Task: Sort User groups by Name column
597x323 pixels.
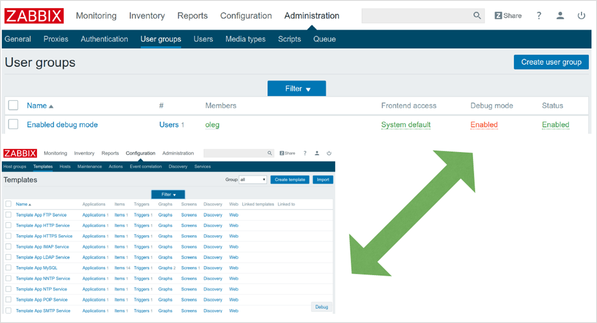Action: [40, 106]
